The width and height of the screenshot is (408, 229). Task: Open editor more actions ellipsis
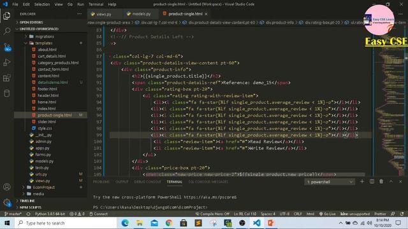pos(400,14)
